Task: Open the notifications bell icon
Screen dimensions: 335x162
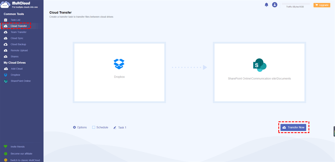Action: (x=266, y=5)
